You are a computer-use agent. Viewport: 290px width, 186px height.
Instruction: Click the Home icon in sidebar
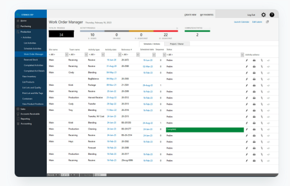coord(18,21)
